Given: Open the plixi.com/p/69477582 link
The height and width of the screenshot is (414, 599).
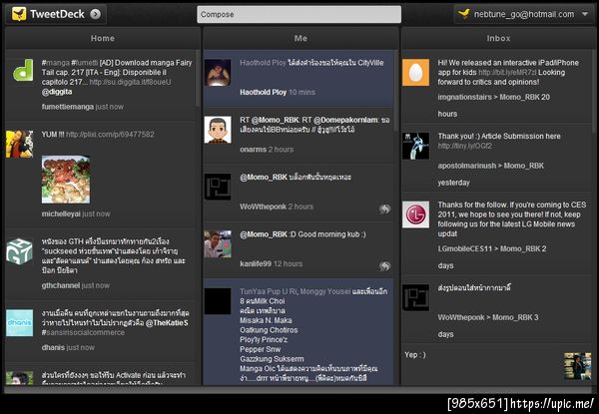Looking at the screenshot, I should 110,135.
